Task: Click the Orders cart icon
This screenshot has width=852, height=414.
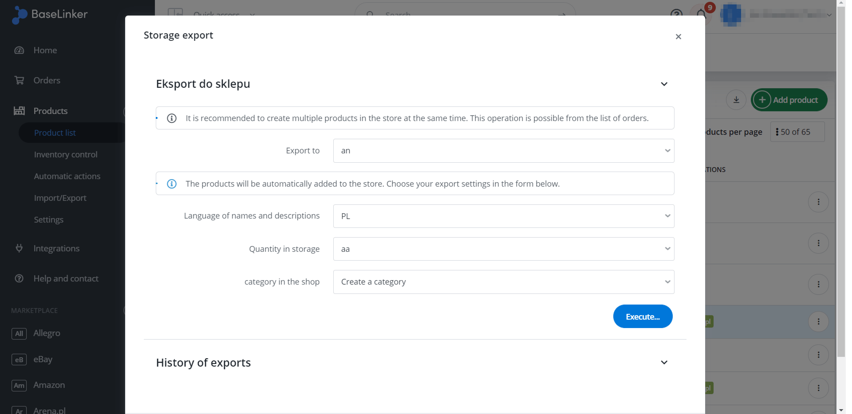Action: click(x=19, y=80)
